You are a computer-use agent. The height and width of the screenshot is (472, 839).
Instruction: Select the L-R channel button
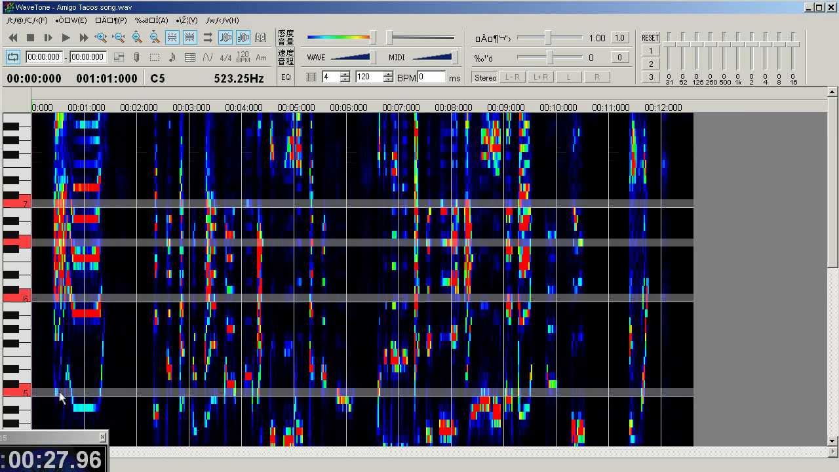coord(513,77)
